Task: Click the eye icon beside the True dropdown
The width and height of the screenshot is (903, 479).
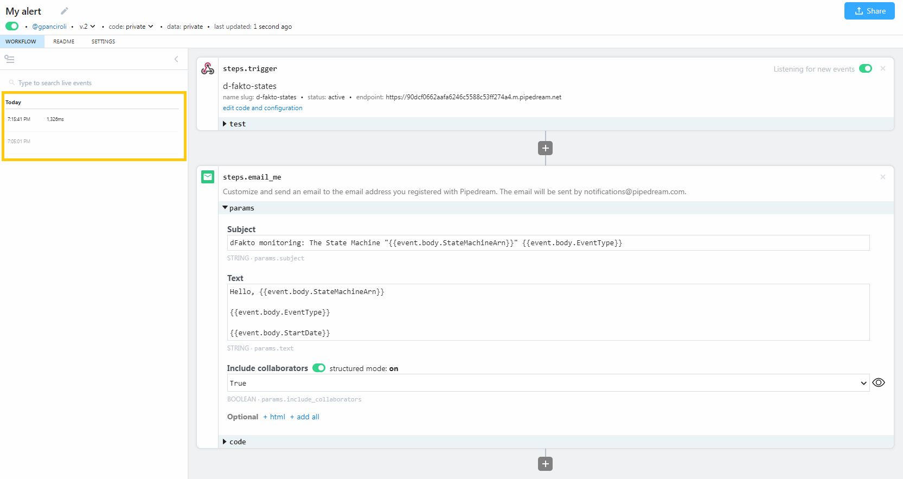Action: click(879, 382)
